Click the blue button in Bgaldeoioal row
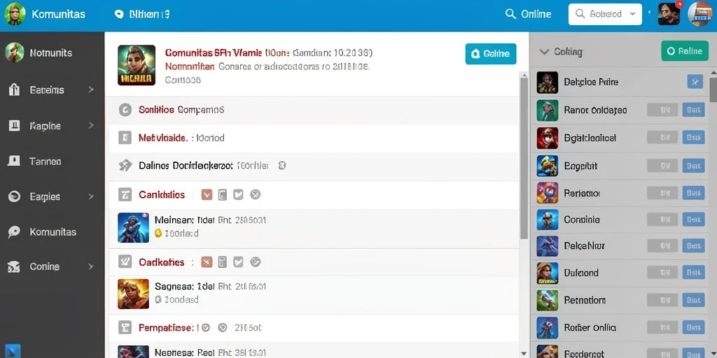717x358 pixels. click(x=693, y=138)
